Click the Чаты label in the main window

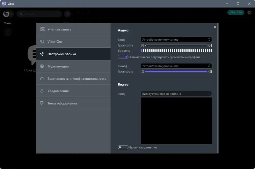coord(8,23)
